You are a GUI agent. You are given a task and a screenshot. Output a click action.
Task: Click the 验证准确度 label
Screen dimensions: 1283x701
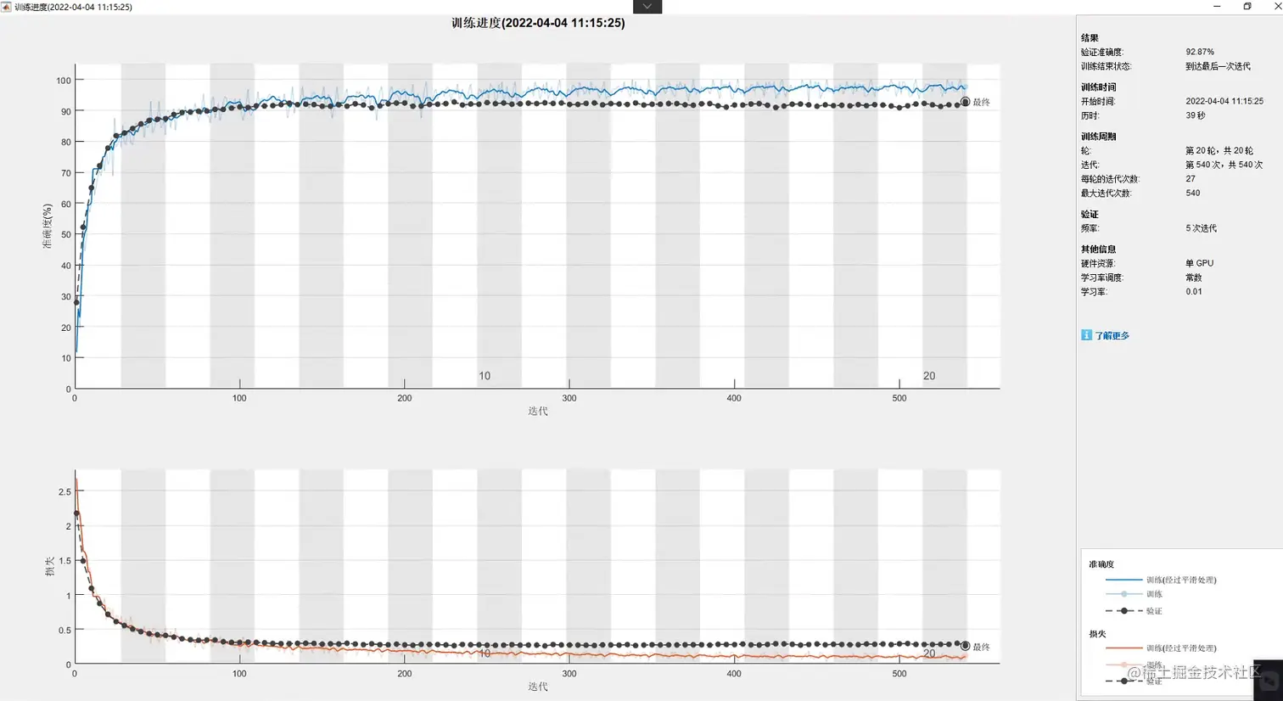(x=1102, y=53)
